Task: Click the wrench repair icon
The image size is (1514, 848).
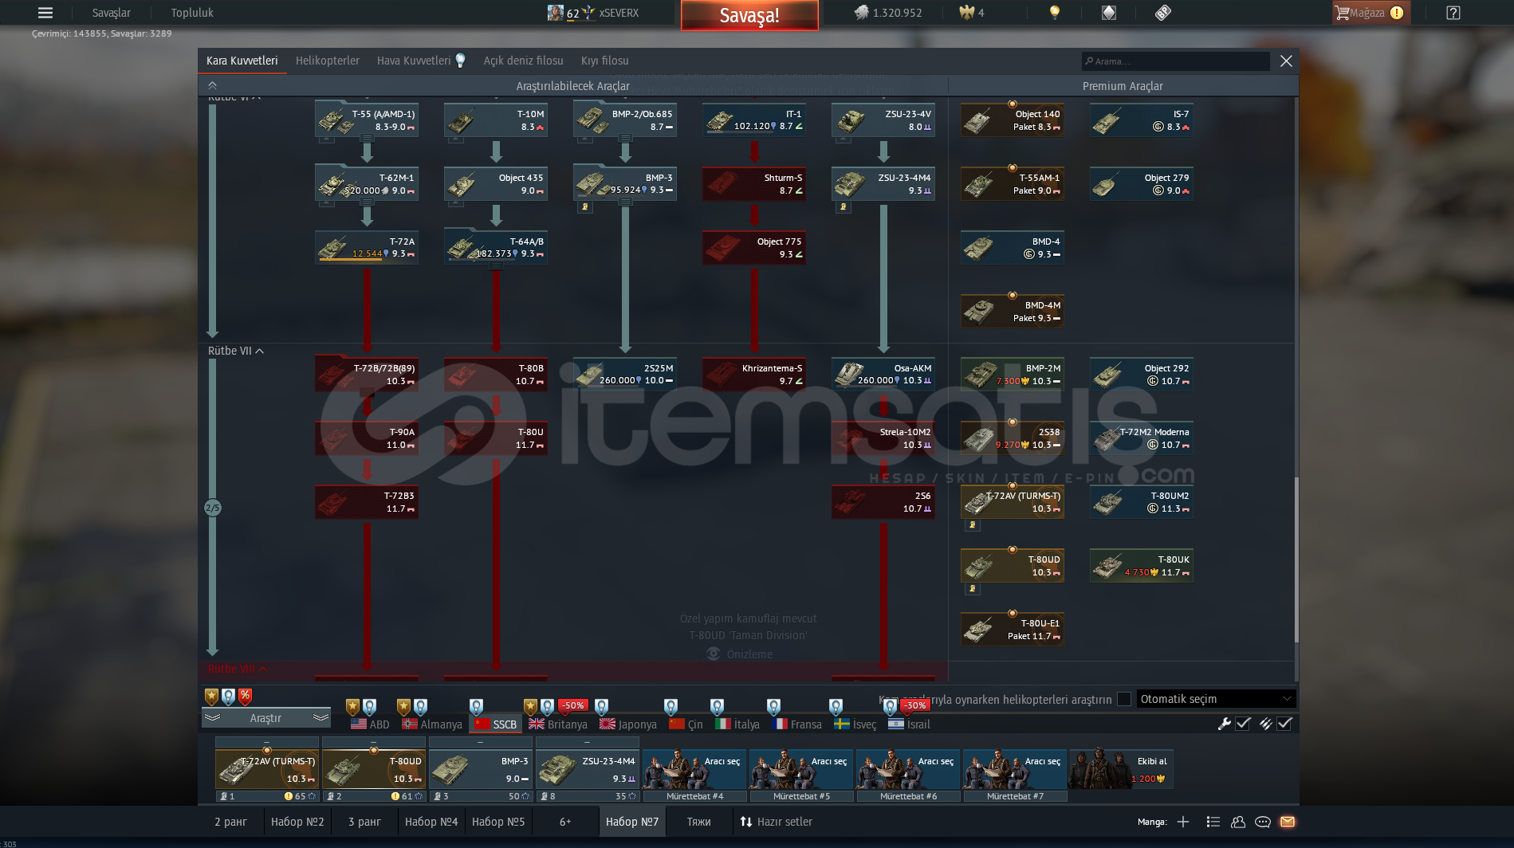Action: click(x=1225, y=724)
